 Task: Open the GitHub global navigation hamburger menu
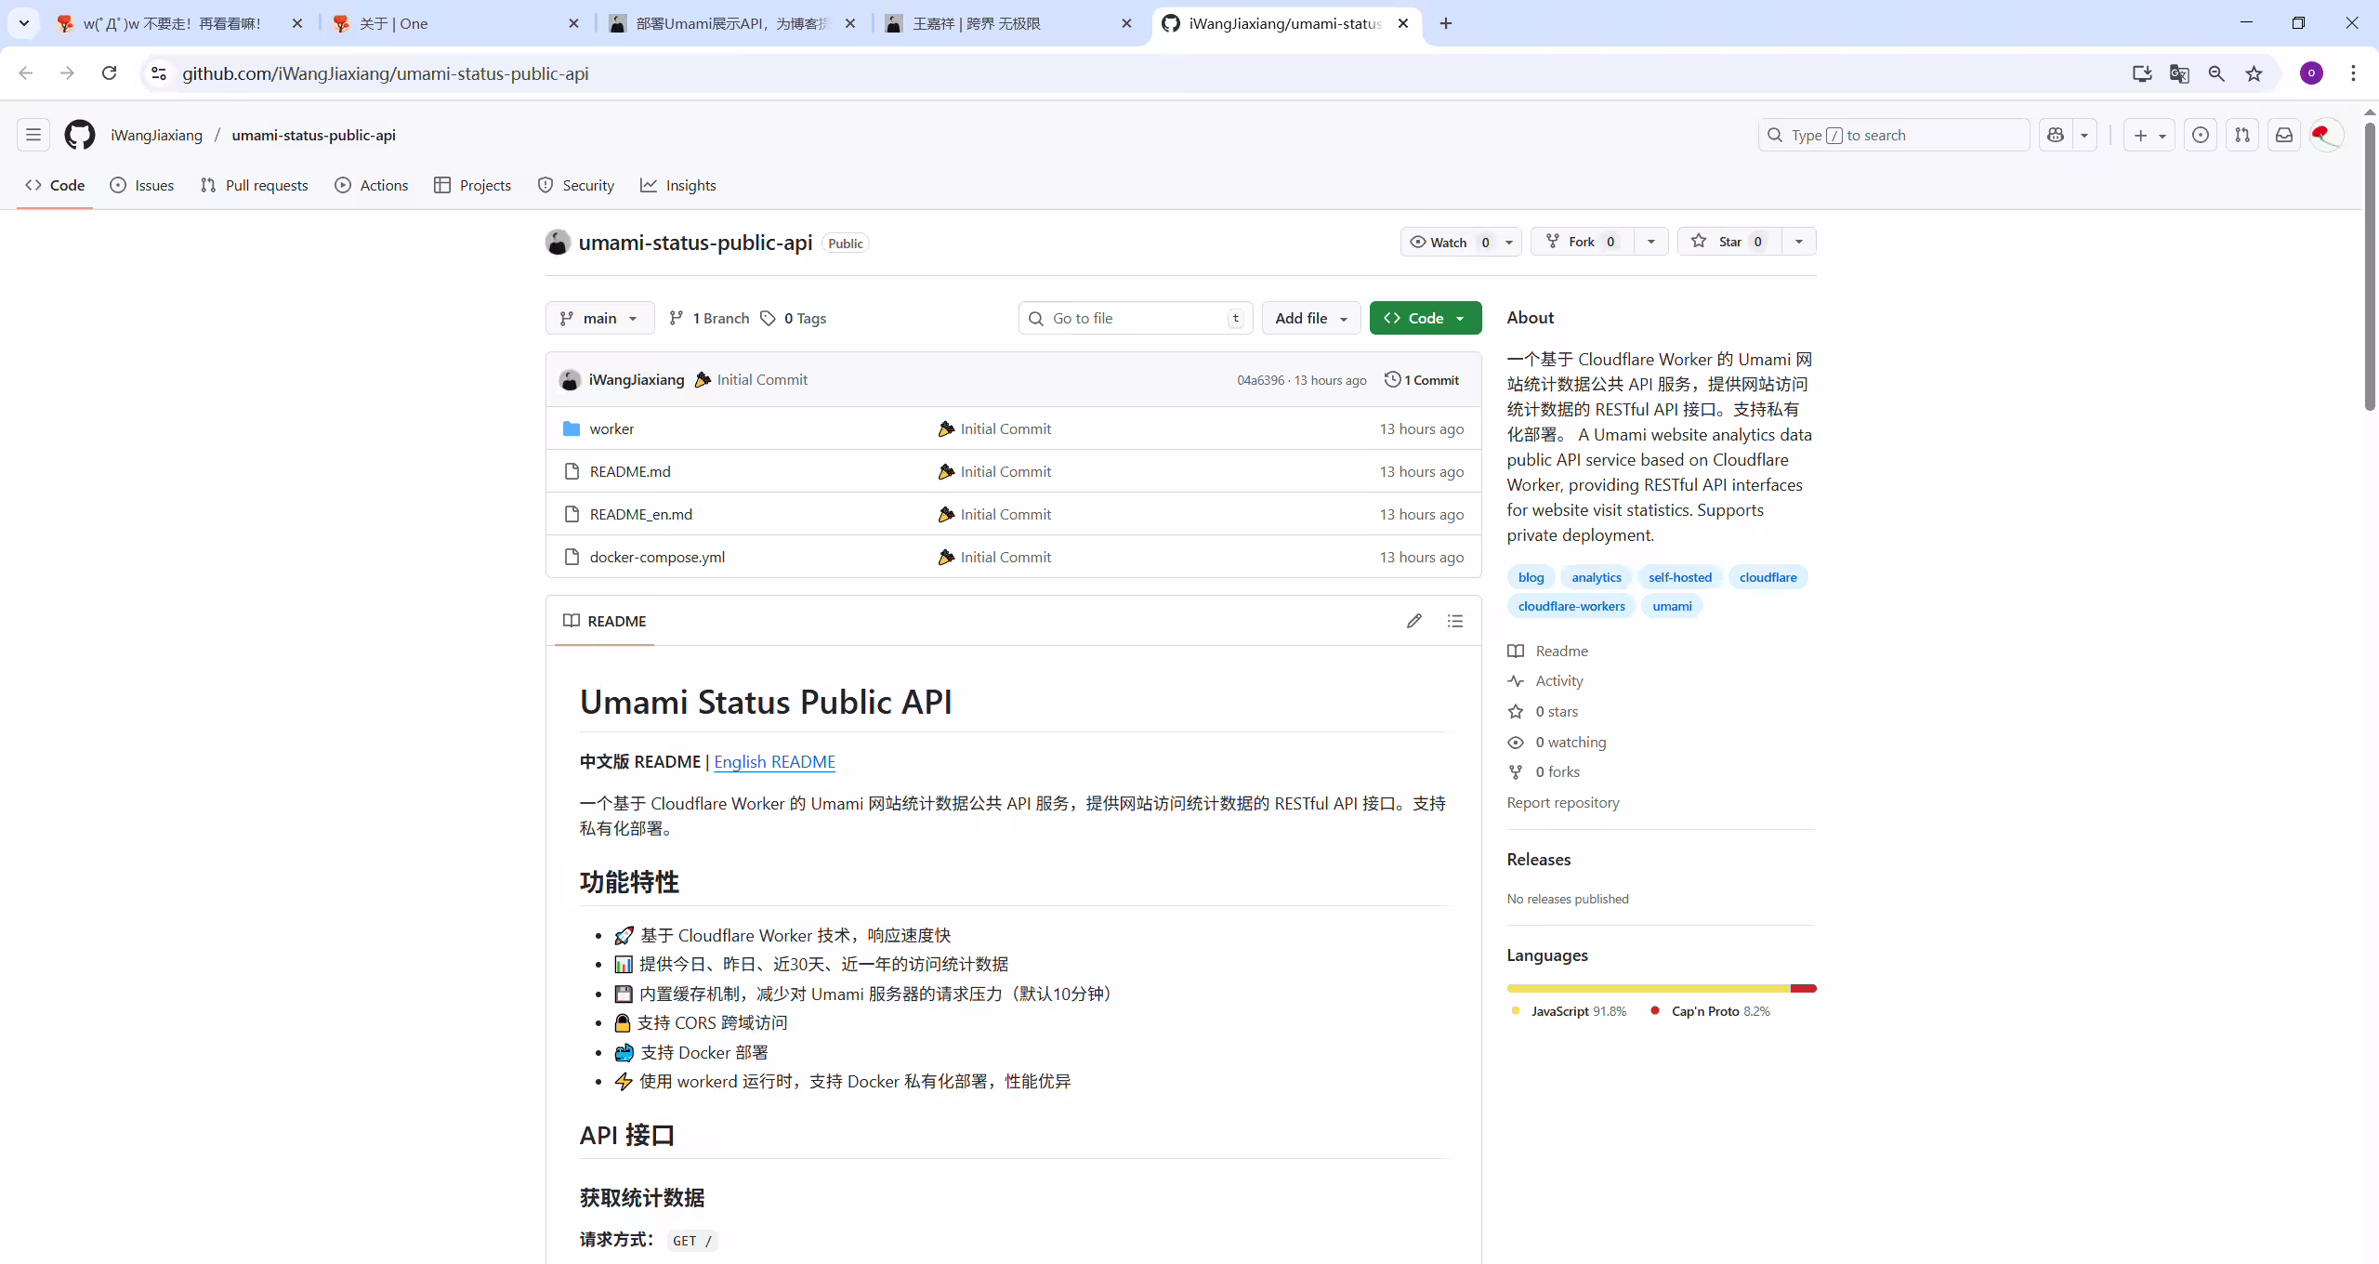[x=33, y=135]
